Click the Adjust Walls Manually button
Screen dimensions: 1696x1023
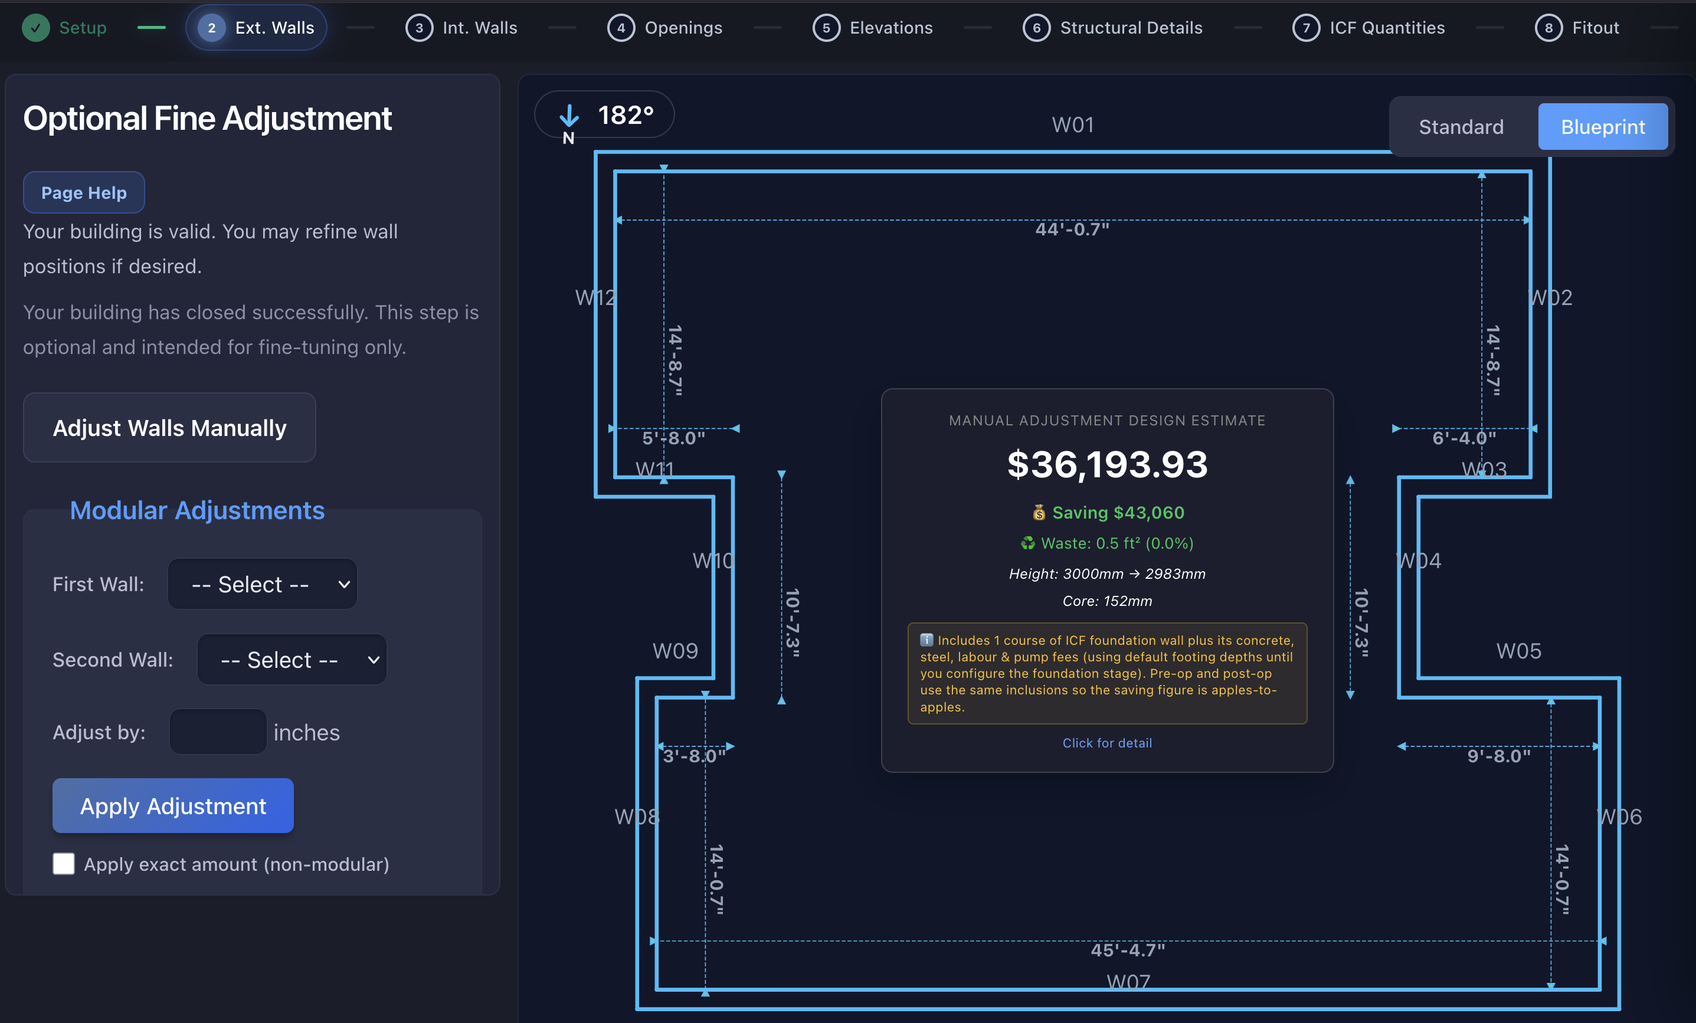169,428
